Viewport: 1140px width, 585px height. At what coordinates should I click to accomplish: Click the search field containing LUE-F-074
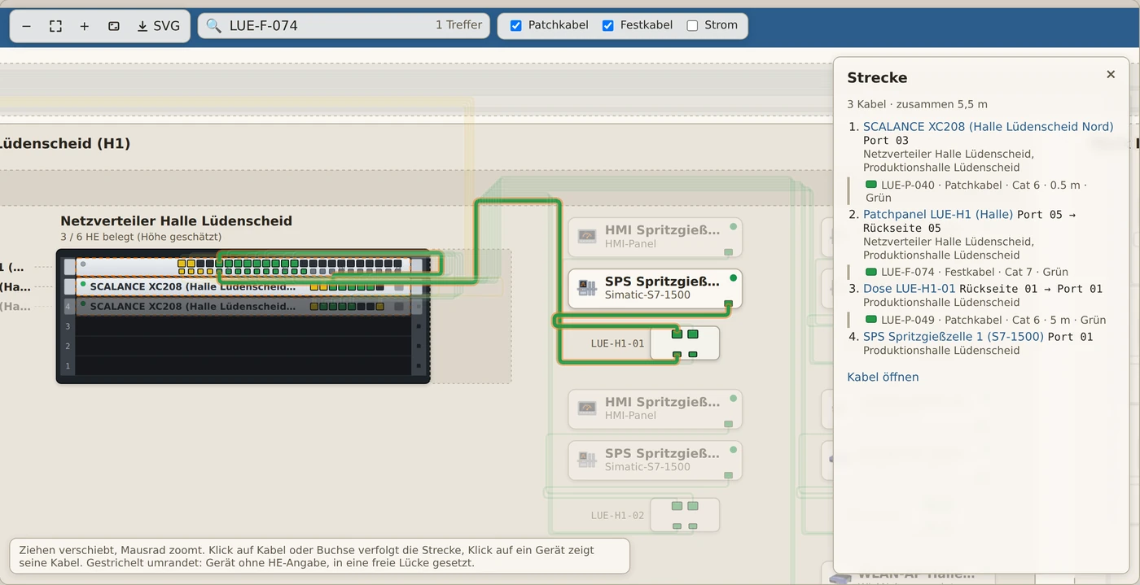(344, 26)
